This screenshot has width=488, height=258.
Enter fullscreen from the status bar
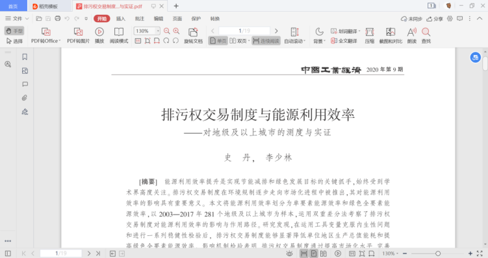[480, 253]
